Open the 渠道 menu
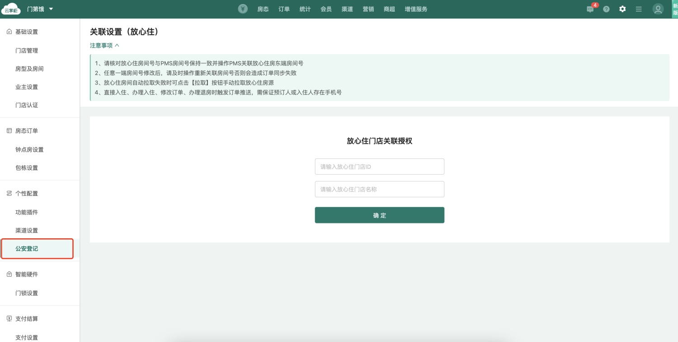Image resolution: width=678 pixels, height=342 pixels. [347, 9]
